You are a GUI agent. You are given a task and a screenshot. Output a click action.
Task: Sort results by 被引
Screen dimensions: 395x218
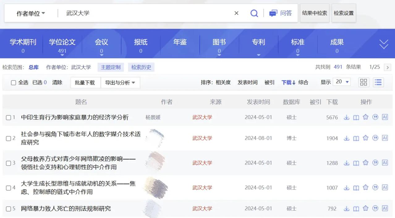(270, 82)
